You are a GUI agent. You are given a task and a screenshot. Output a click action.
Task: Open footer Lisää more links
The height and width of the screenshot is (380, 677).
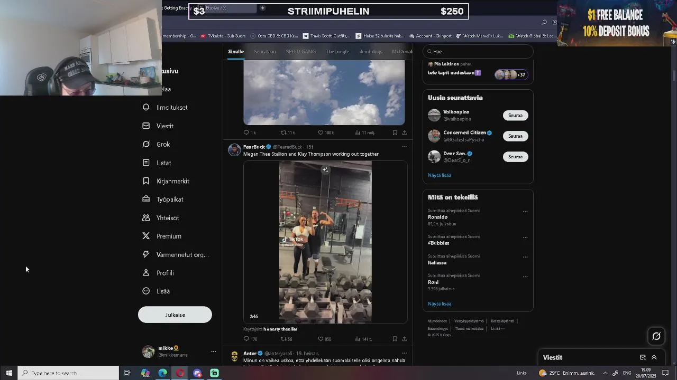pyautogui.click(x=497, y=328)
